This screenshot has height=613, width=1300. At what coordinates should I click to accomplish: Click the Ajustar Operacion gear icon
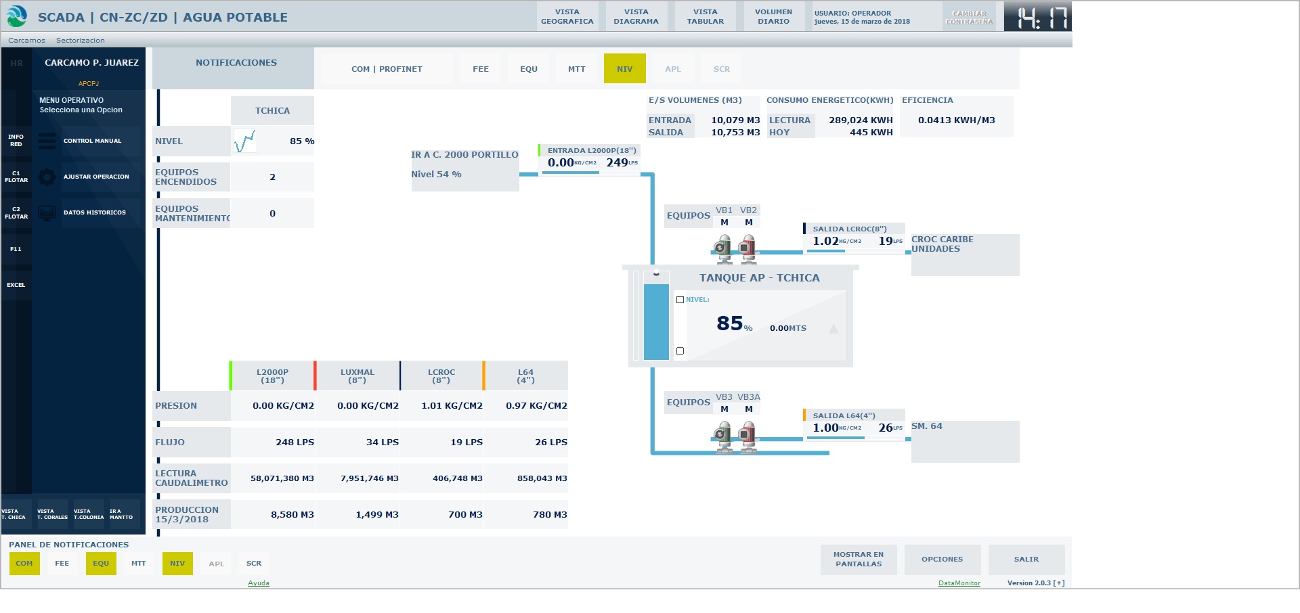coord(47,177)
